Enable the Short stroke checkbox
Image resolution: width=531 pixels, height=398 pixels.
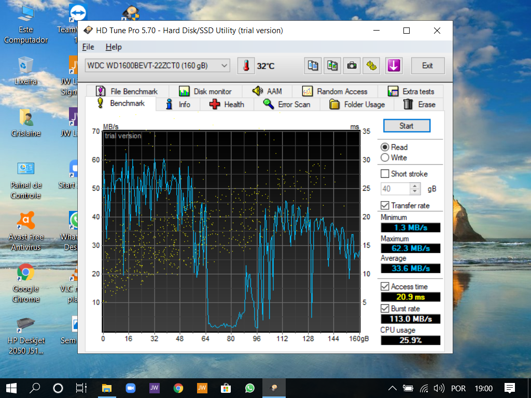coord(385,174)
